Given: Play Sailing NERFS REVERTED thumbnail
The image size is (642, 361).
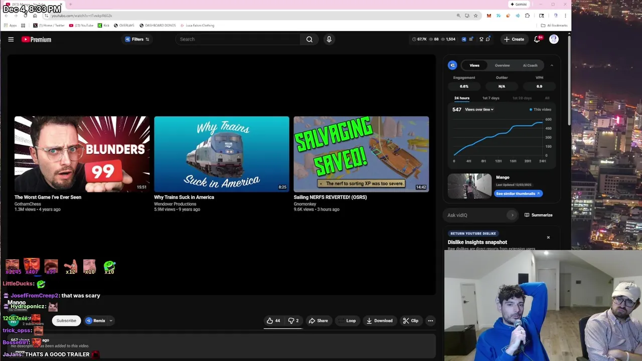Looking at the screenshot, I should coord(361,154).
